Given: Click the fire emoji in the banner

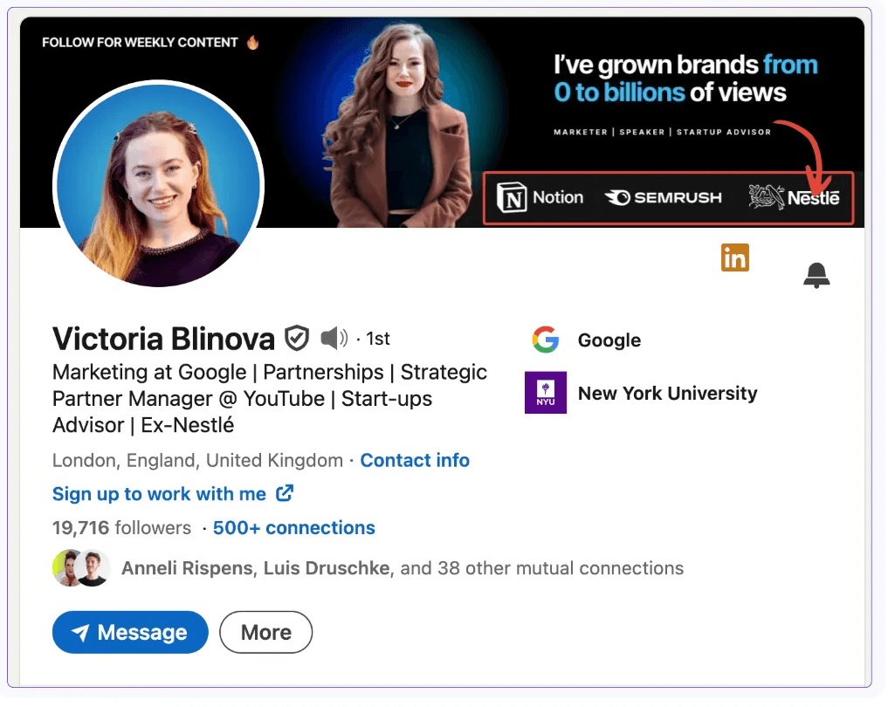Looking at the screenshot, I should 253,42.
